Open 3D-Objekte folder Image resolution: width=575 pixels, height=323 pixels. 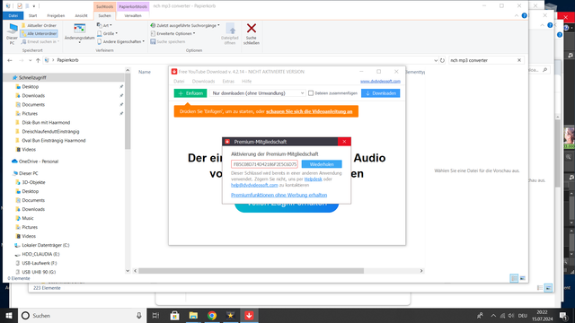tap(33, 182)
